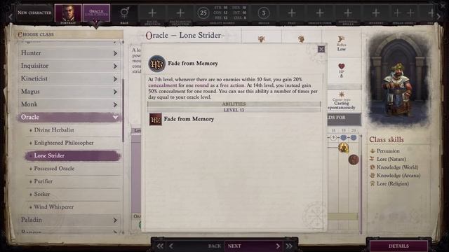Click the BACK button
Viewport: 449px width, 252px height.
point(215,246)
